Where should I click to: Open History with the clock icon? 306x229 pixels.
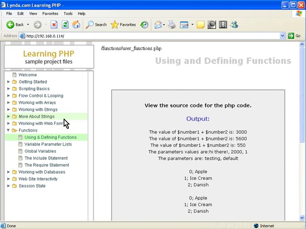pyautogui.click(x=144, y=25)
